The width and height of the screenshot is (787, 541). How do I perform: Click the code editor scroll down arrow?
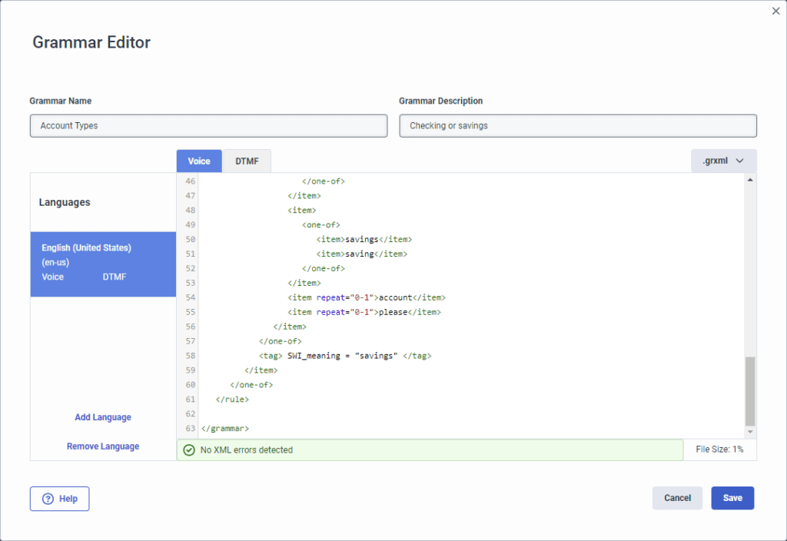[750, 432]
